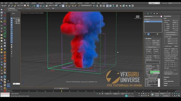
Task: Activate the Select and Scale tool
Action: tap(44, 6)
